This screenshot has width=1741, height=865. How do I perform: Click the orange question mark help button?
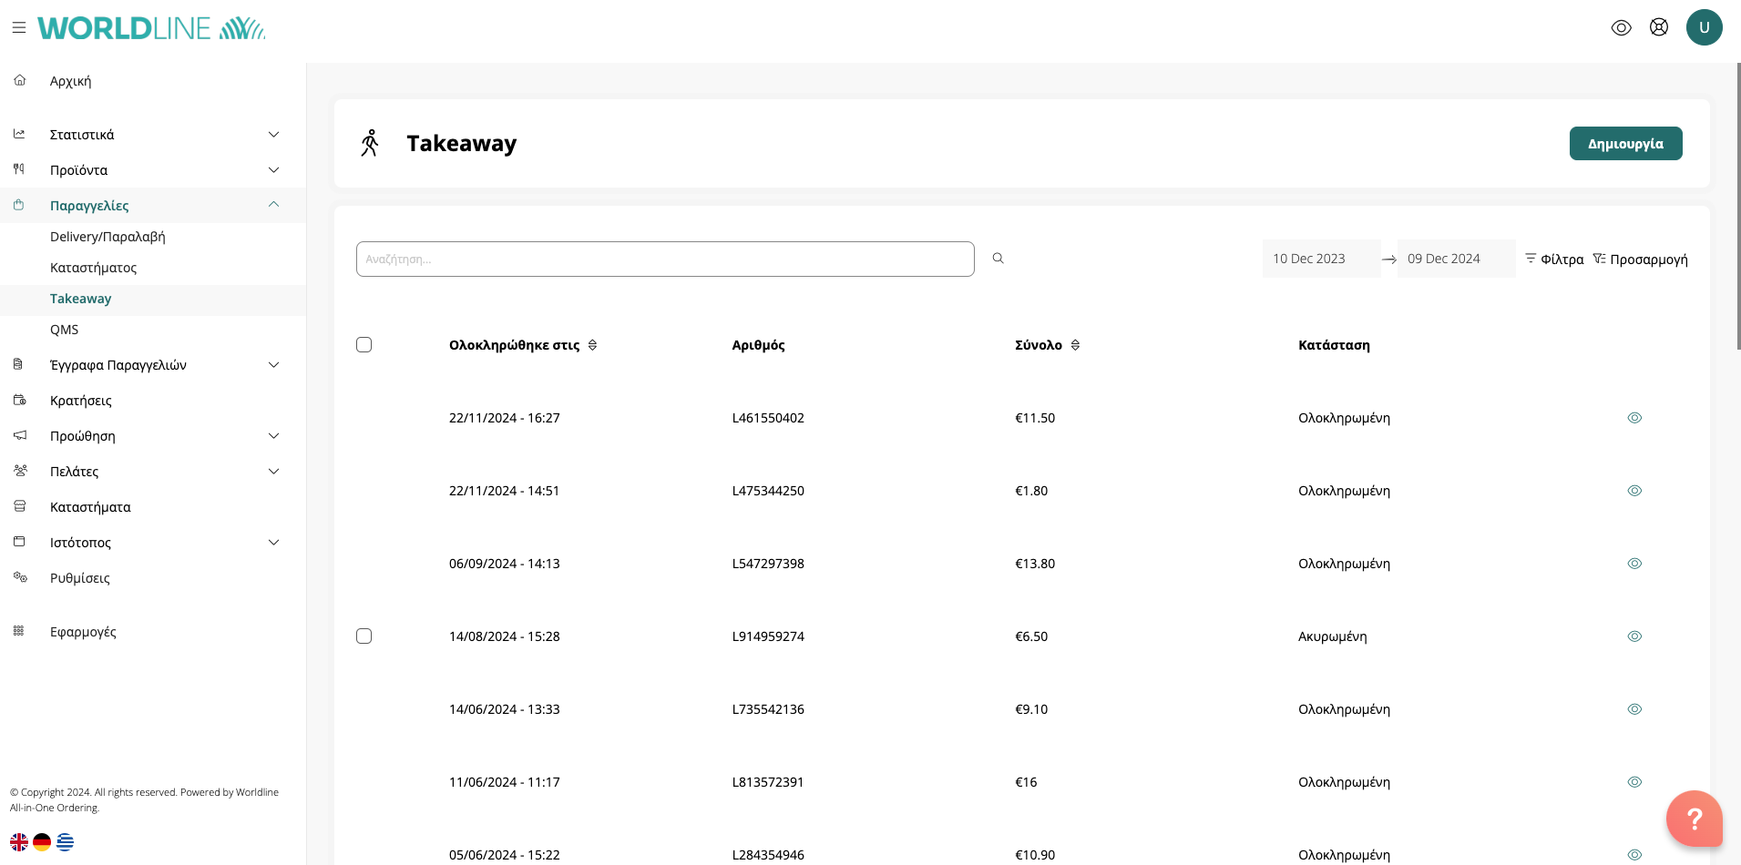click(x=1694, y=819)
